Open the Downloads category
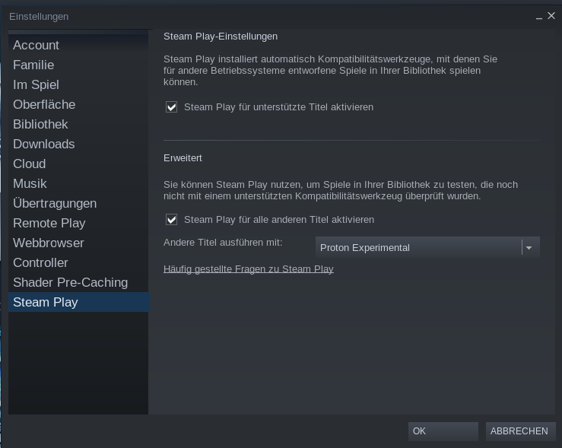 tap(78, 144)
